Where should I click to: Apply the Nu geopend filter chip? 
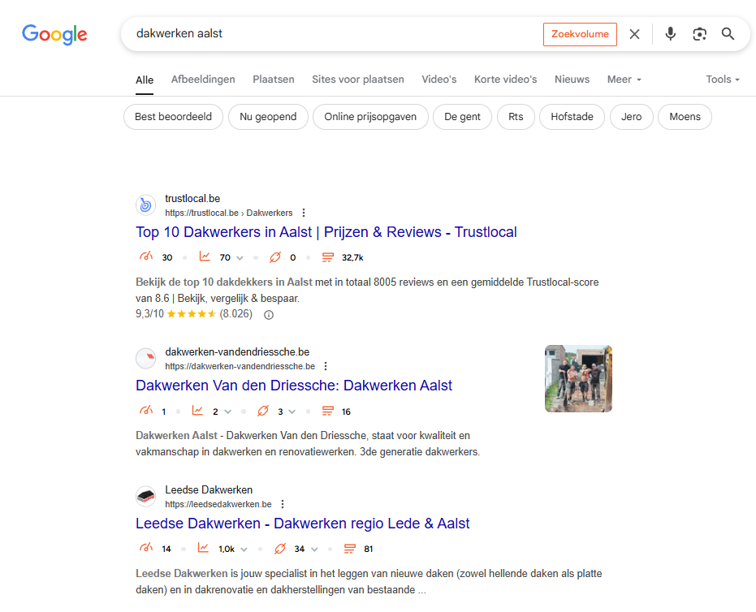pos(268,117)
